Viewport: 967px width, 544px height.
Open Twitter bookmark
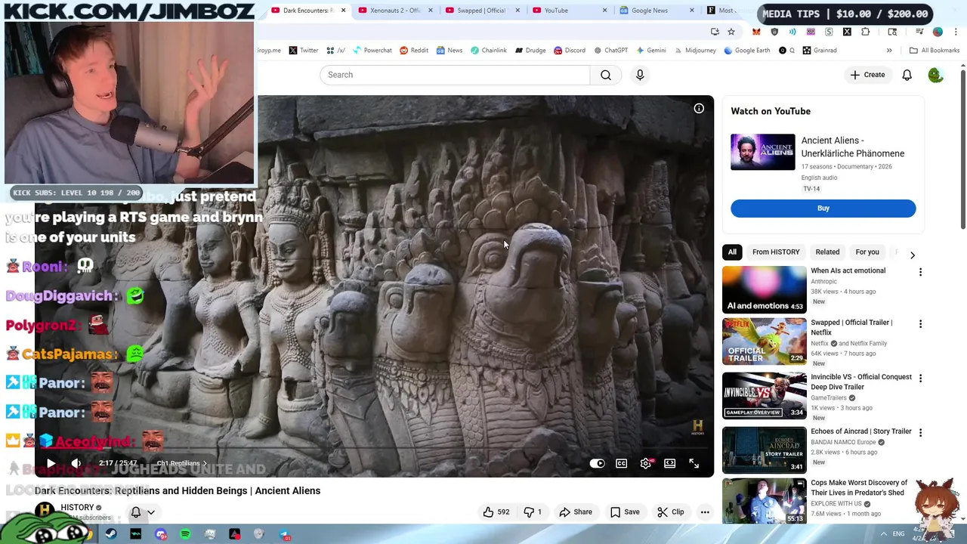tap(303, 51)
